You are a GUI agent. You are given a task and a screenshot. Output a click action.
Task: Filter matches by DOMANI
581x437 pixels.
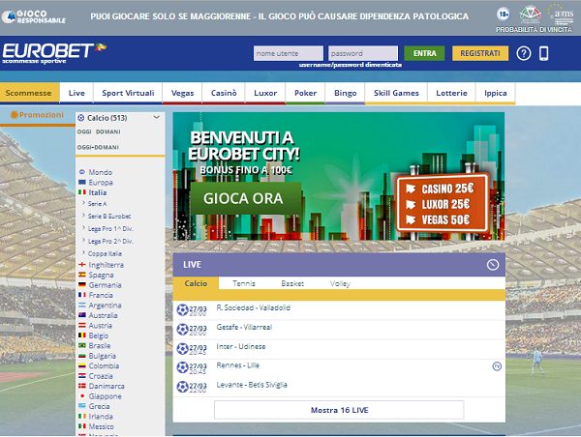click(x=108, y=131)
